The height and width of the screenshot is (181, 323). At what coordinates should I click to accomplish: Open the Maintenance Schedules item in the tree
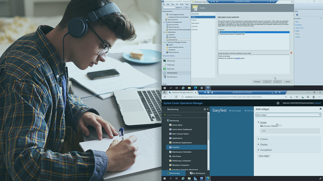click(x=182, y=152)
